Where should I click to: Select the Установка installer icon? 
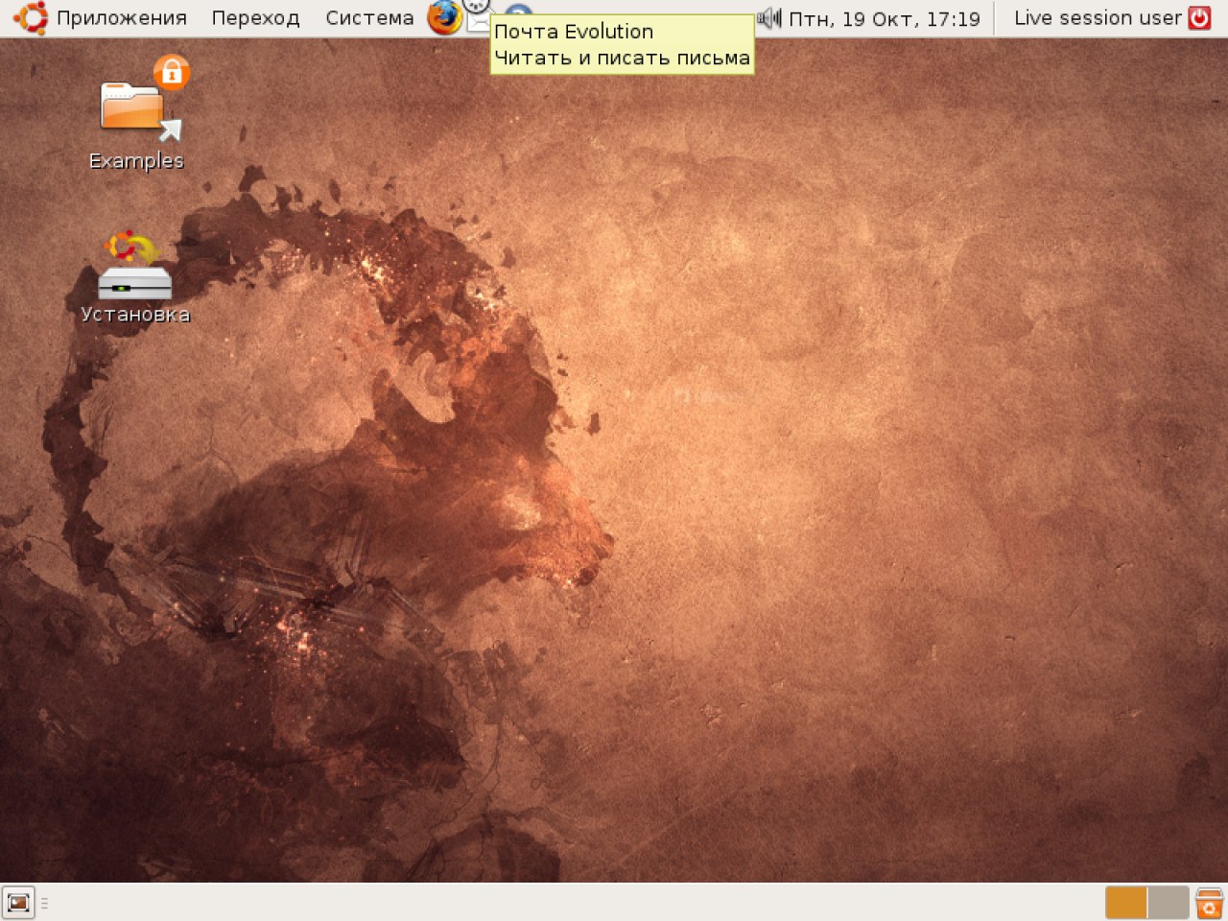[x=135, y=277]
